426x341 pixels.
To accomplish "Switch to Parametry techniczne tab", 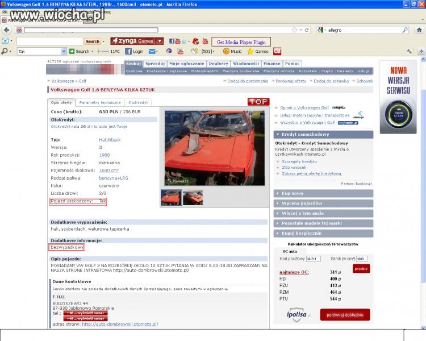I will point(100,102).
